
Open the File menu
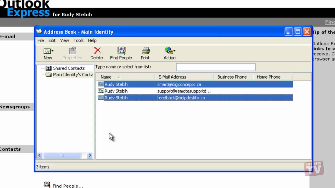click(41, 40)
